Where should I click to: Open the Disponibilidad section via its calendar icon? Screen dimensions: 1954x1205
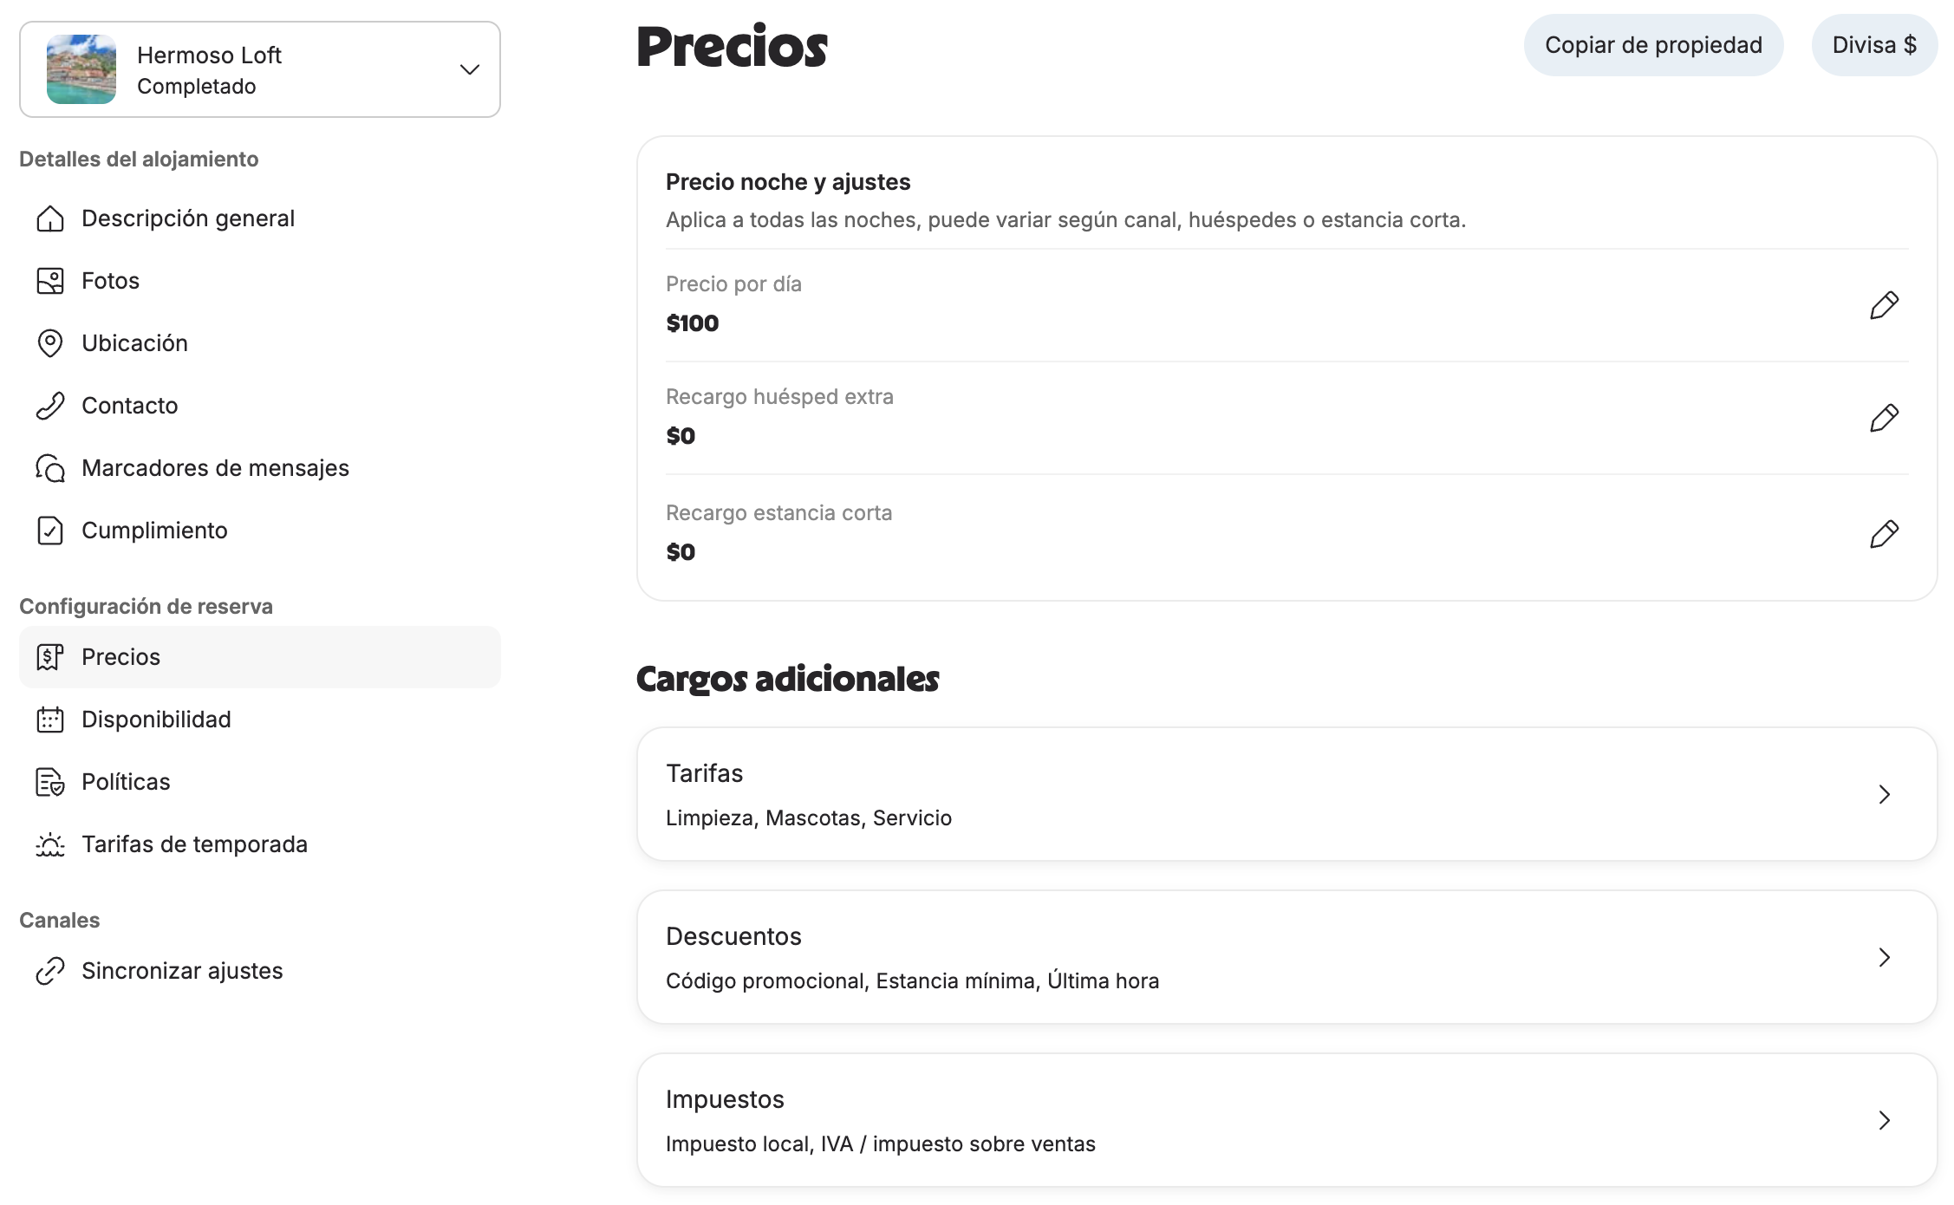50,720
